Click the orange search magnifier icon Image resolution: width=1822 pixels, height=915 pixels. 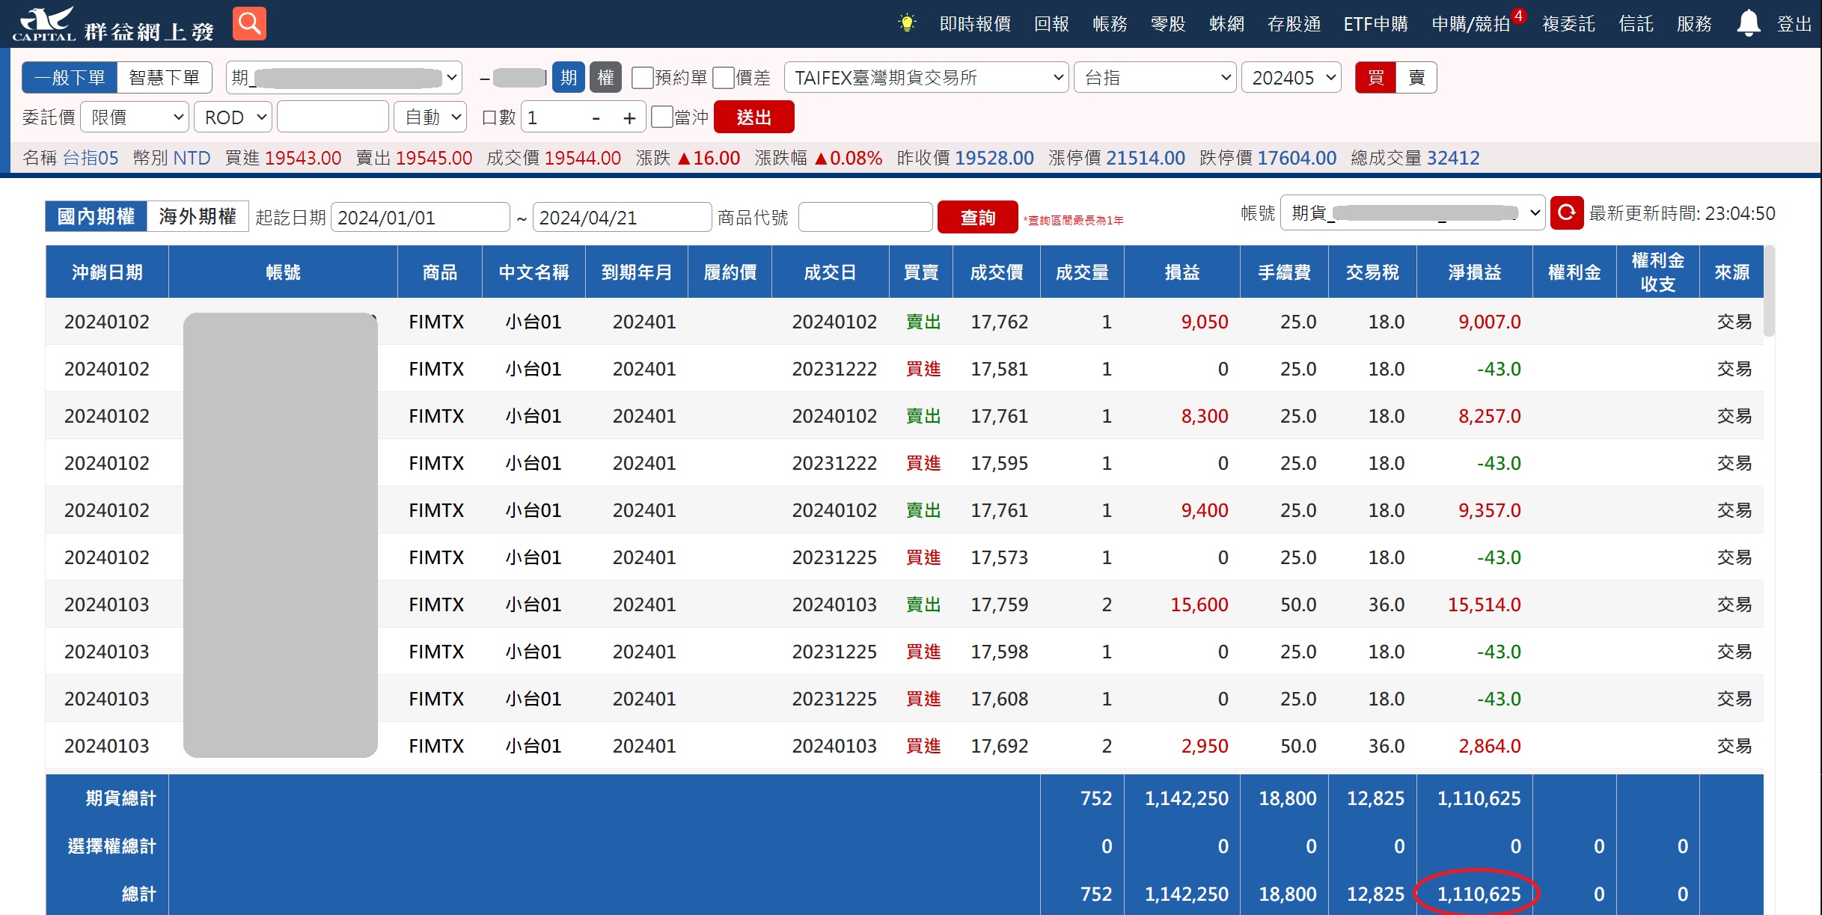[x=249, y=24]
